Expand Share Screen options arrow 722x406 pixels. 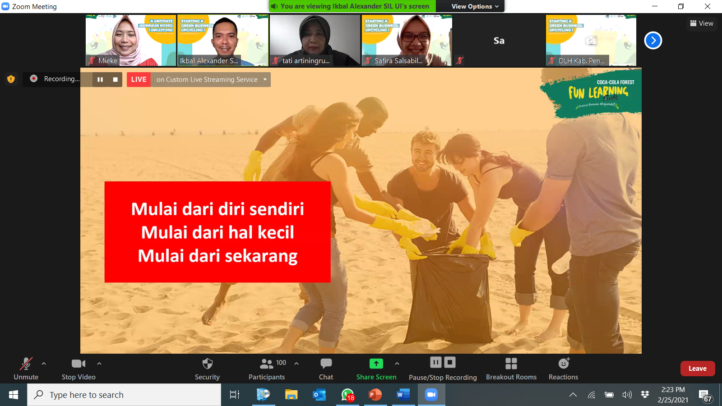coord(397,363)
